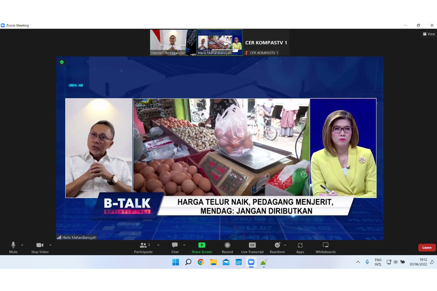Open the Windows Start menu
437x291 pixels.
pos(175,262)
